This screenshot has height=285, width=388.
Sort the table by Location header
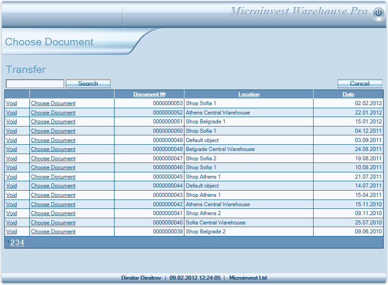pyautogui.click(x=249, y=94)
